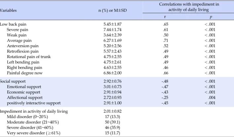Select 'Impediment in activity of daily living' row

click(34, 111)
